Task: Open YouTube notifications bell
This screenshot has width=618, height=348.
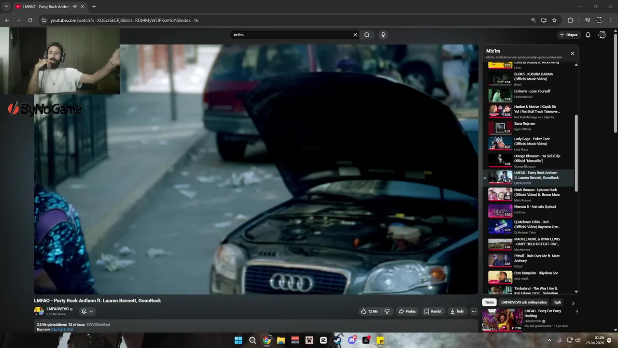Action: (588, 35)
